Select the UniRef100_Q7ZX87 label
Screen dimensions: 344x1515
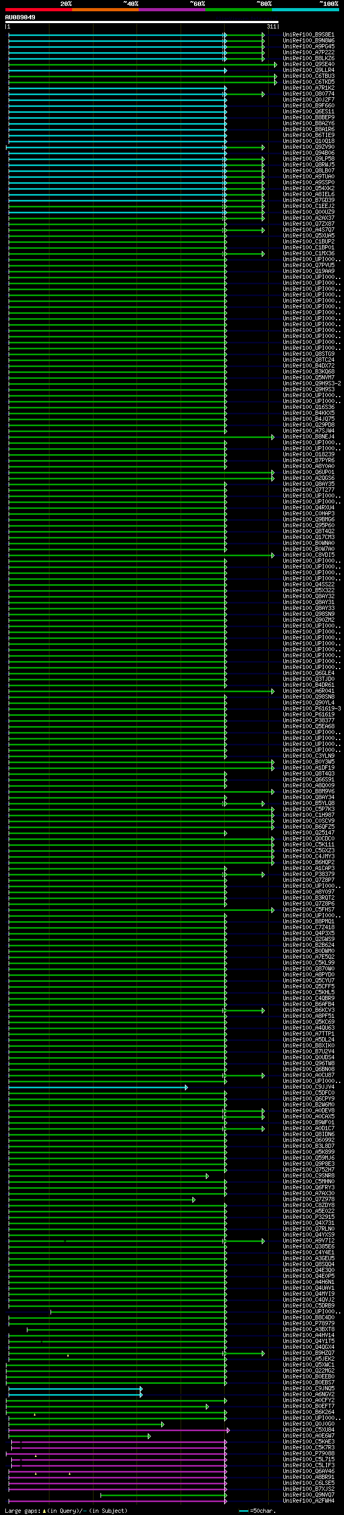(x=309, y=224)
